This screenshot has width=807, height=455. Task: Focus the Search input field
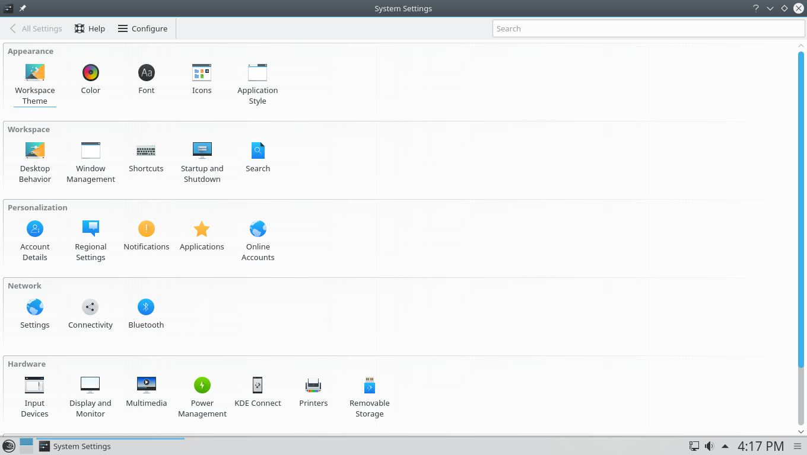tap(649, 28)
